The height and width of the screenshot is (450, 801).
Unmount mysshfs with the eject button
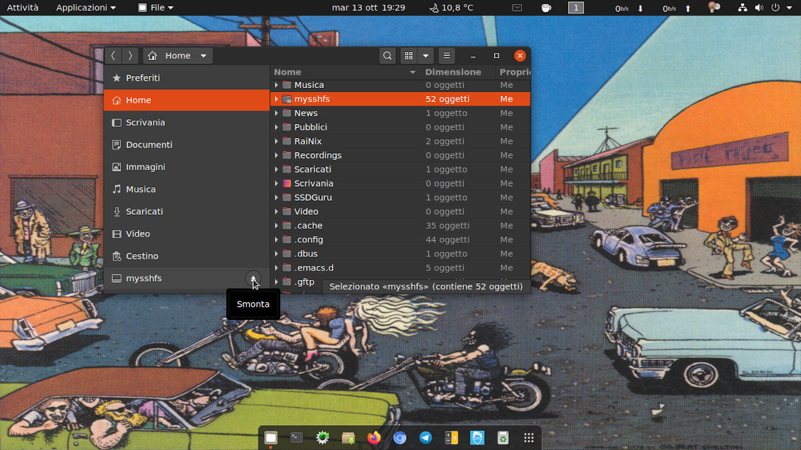(x=253, y=279)
